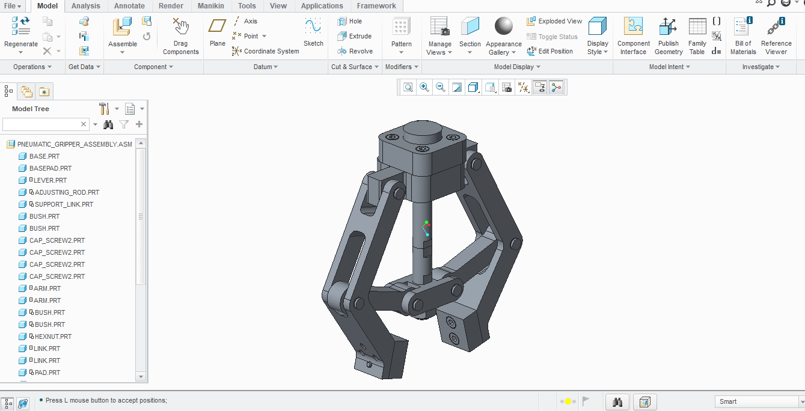
Task: Expand the Component group dropdown
Action: [x=154, y=67]
